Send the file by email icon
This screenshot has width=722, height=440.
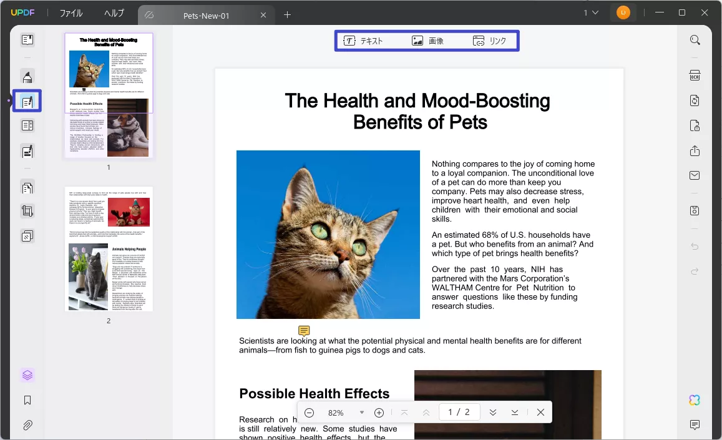click(695, 175)
